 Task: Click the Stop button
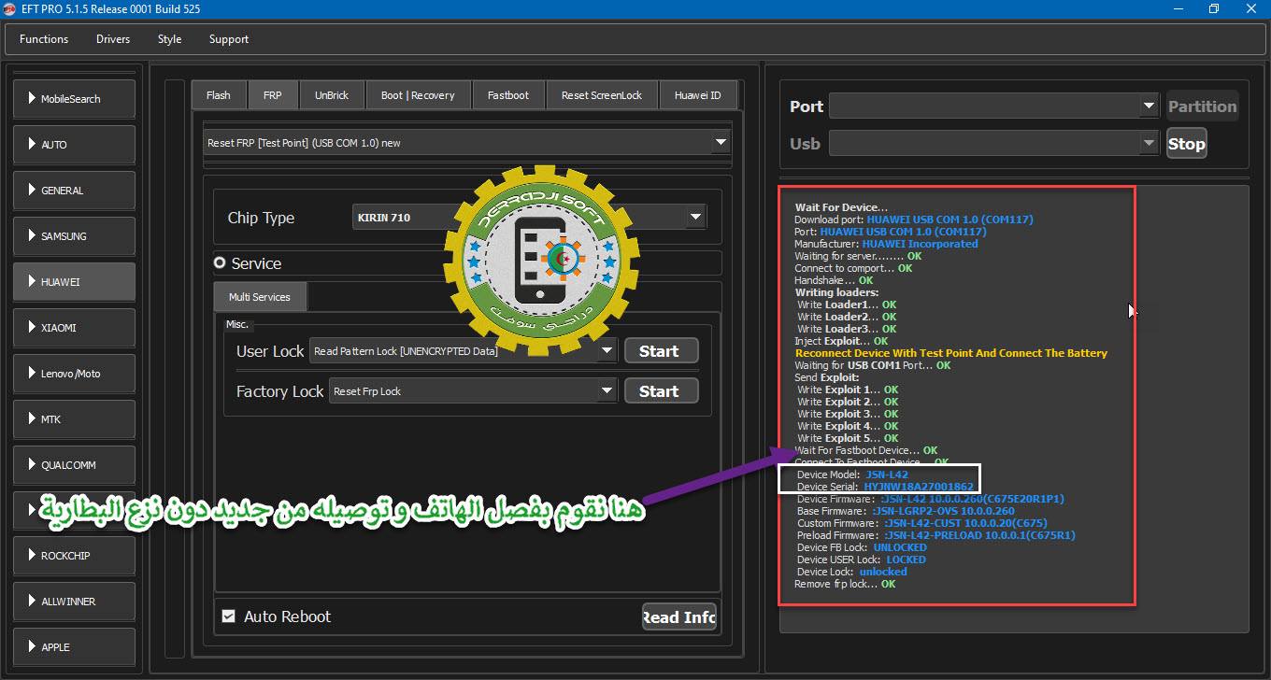(x=1186, y=144)
